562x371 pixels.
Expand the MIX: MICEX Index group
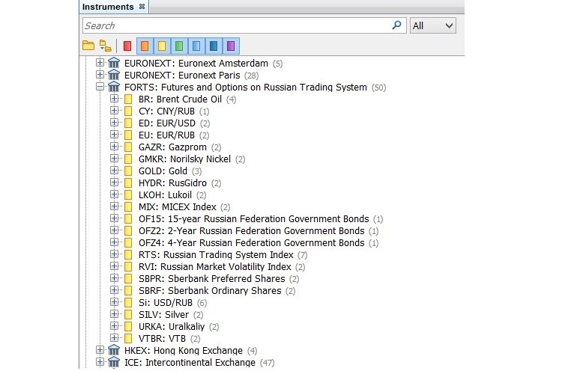[115, 206]
